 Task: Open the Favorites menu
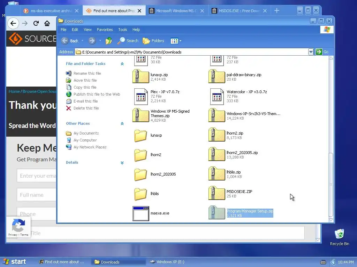point(105,30)
